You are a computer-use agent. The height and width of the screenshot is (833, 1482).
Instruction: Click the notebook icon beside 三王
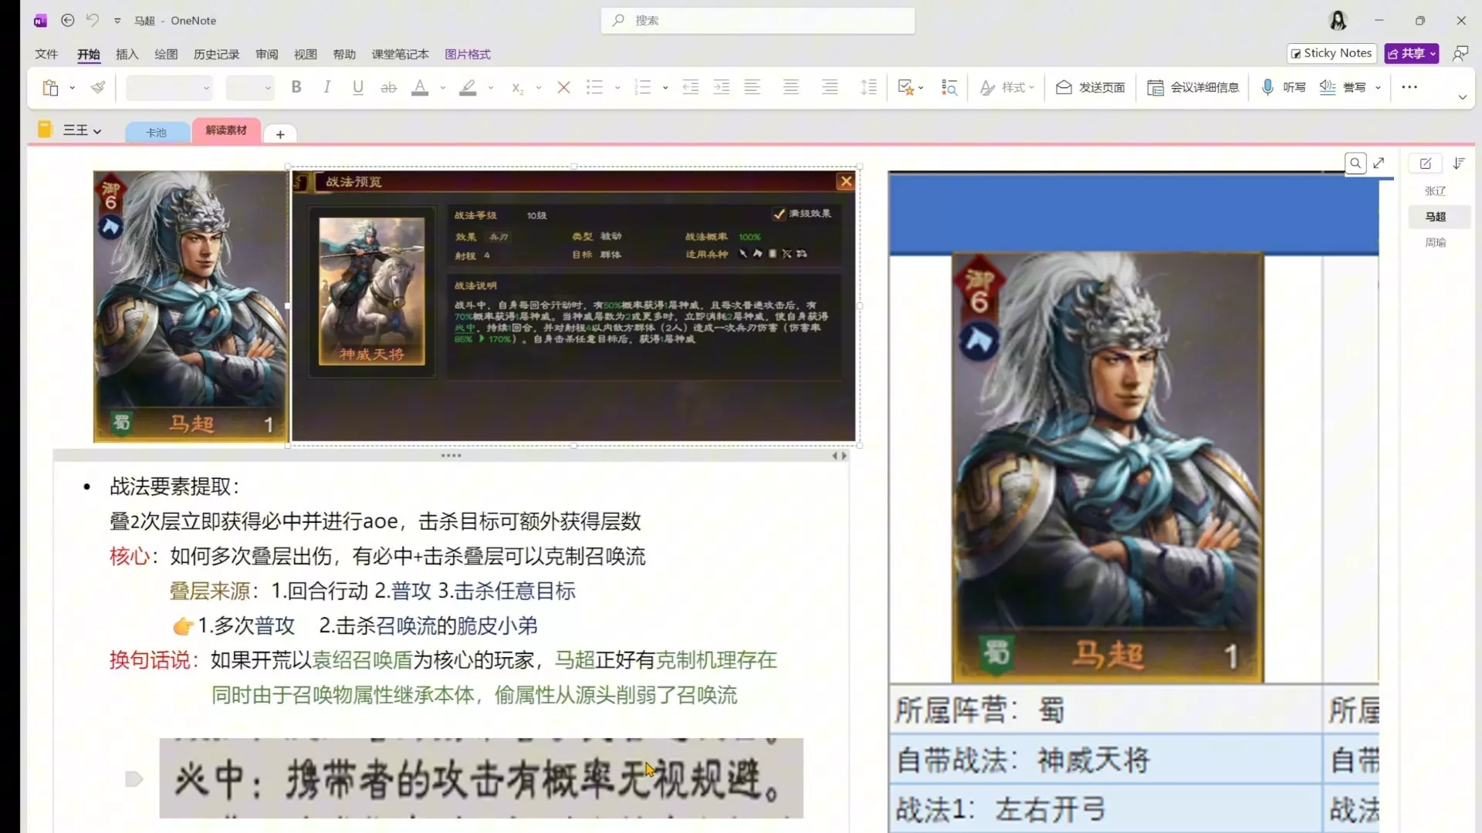(45, 130)
